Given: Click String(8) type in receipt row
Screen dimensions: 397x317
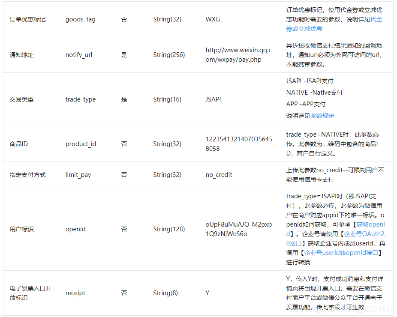Looking at the screenshot, I should 165,293.
